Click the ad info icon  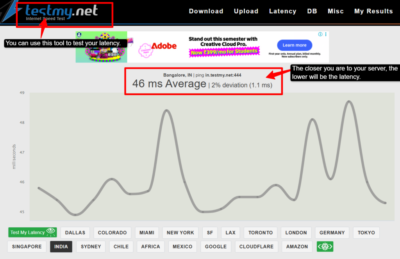tap(320, 34)
